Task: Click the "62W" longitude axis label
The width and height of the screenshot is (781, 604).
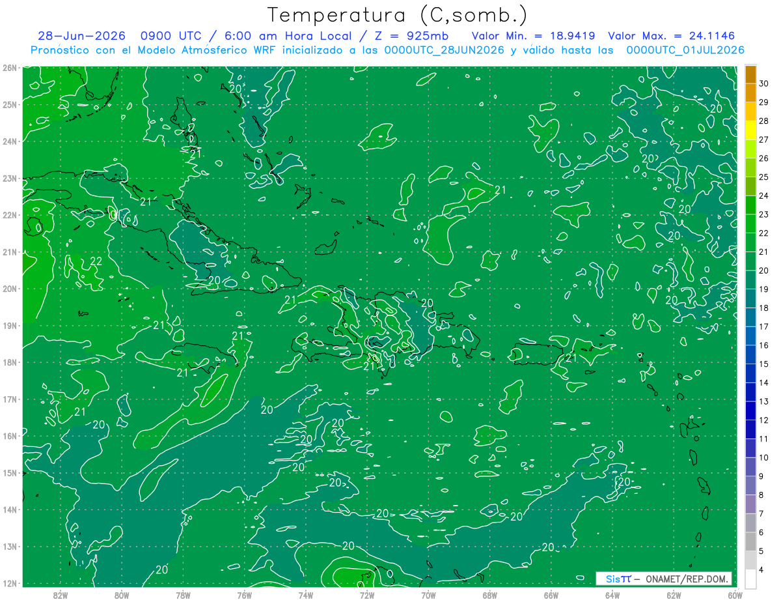Action: click(674, 595)
